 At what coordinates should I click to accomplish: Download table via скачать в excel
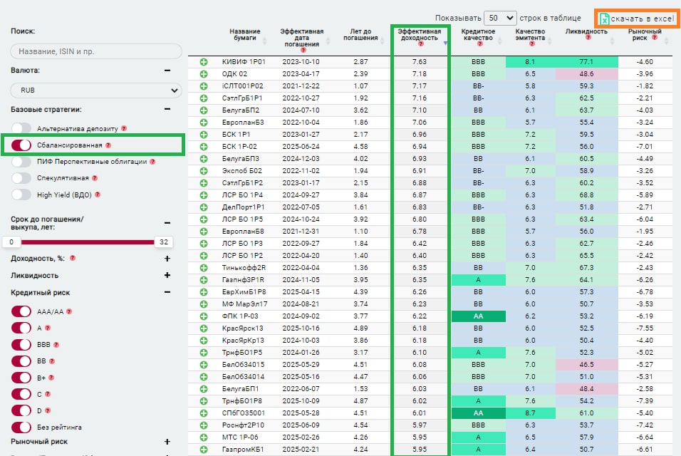637,19
